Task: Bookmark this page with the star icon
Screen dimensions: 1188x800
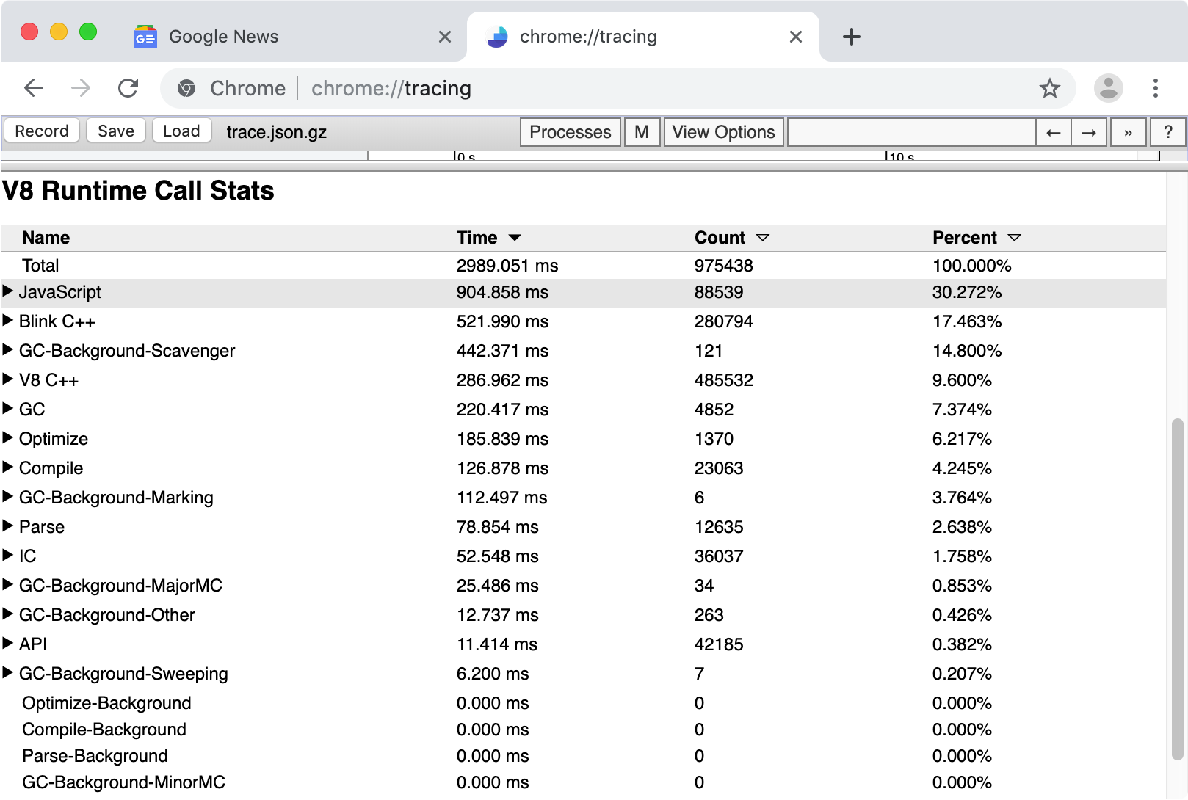Action: coord(1050,88)
